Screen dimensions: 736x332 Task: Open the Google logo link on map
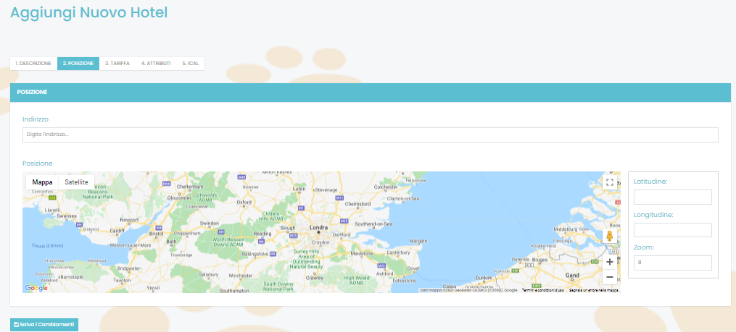point(36,288)
